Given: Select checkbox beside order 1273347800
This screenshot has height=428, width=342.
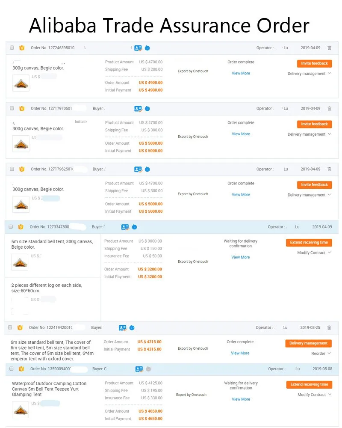Looking at the screenshot, I should [x=11, y=226].
